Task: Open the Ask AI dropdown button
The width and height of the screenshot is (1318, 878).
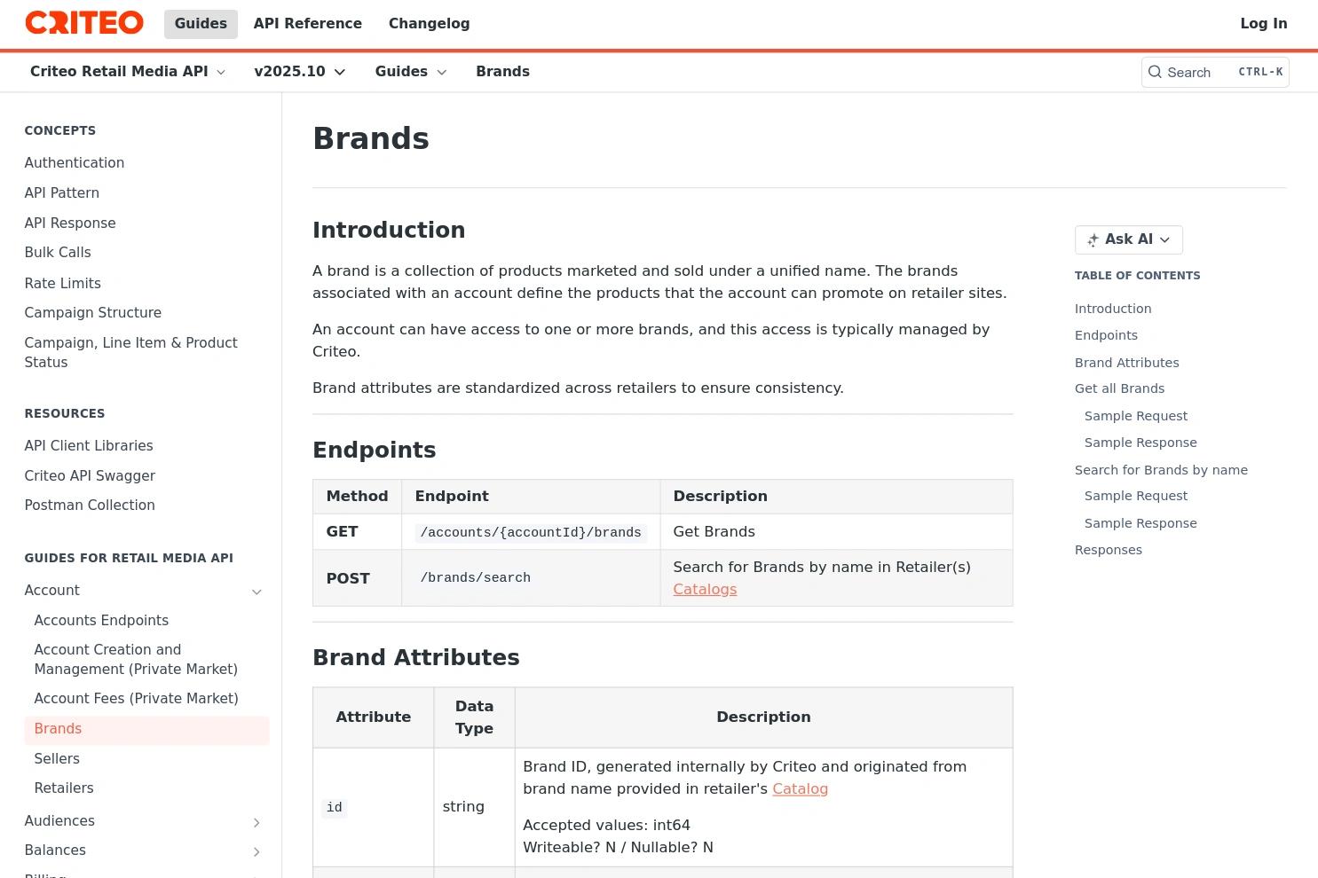Action: [1129, 239]
